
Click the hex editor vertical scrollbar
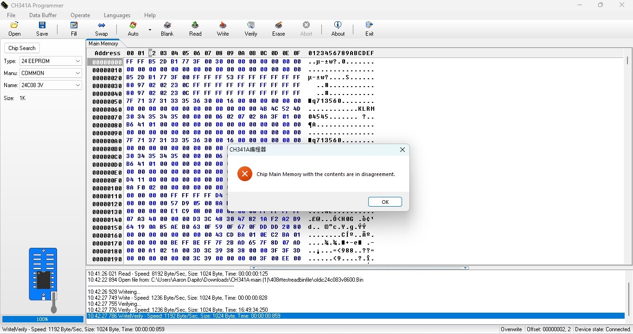click(x=628, y=139)
